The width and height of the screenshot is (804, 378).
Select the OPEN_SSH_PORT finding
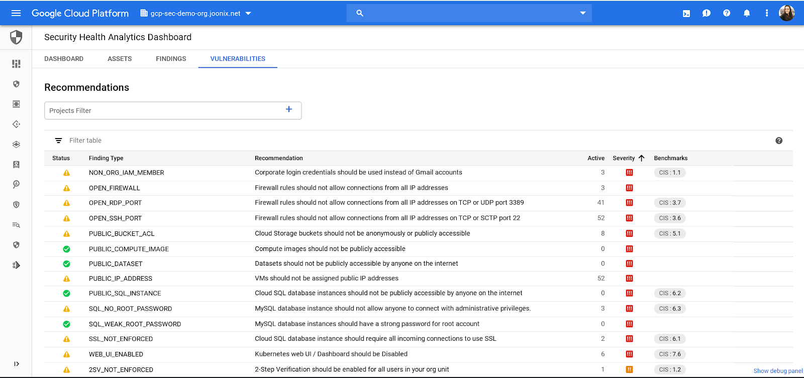pyautogui.click(x=115, y=218)
